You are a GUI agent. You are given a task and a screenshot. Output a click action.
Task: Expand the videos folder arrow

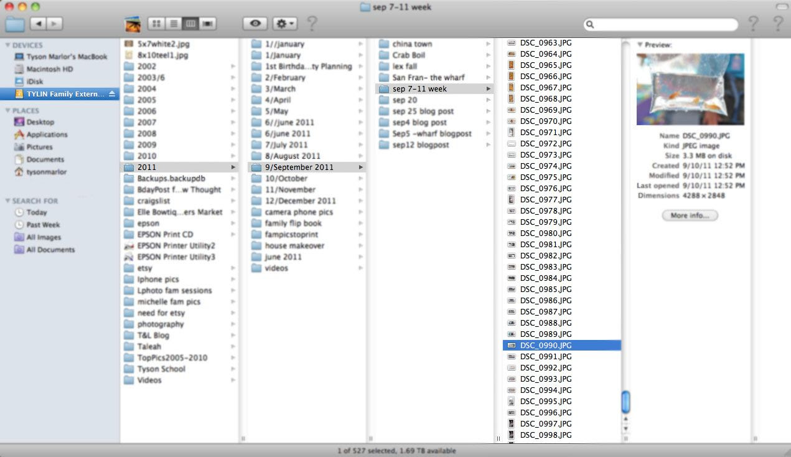click(x=361, y=268)
